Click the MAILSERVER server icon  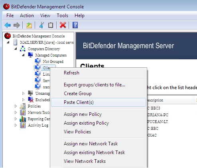pos(16,42)
